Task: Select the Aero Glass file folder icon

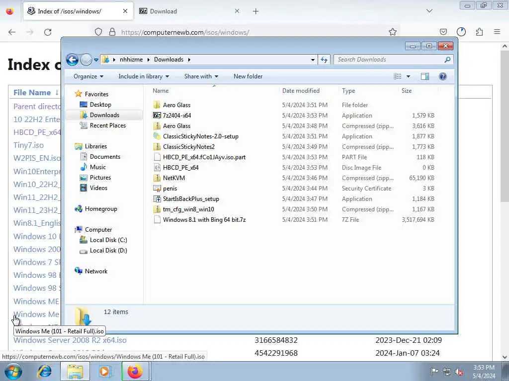Action: (x=157, y=105)
